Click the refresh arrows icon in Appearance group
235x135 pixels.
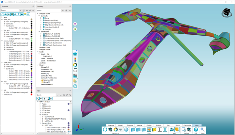105,130
